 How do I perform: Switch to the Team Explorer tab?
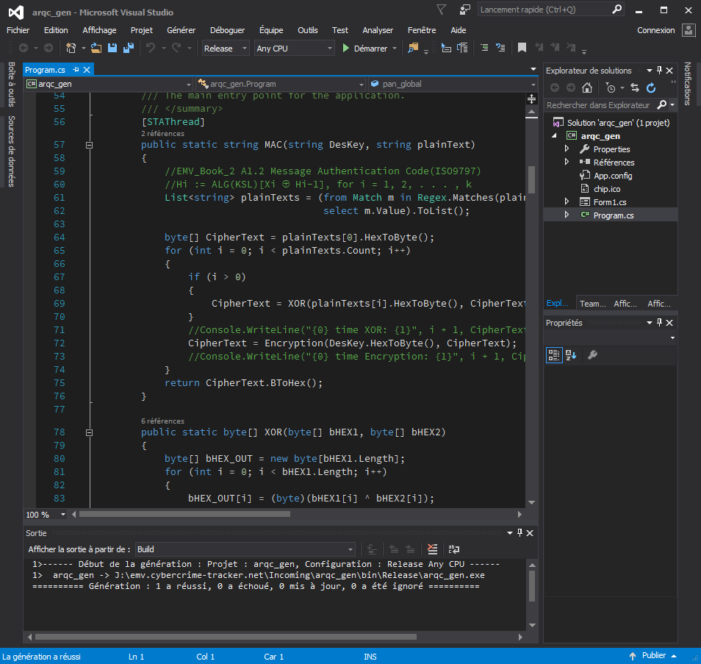pos(592,304)
